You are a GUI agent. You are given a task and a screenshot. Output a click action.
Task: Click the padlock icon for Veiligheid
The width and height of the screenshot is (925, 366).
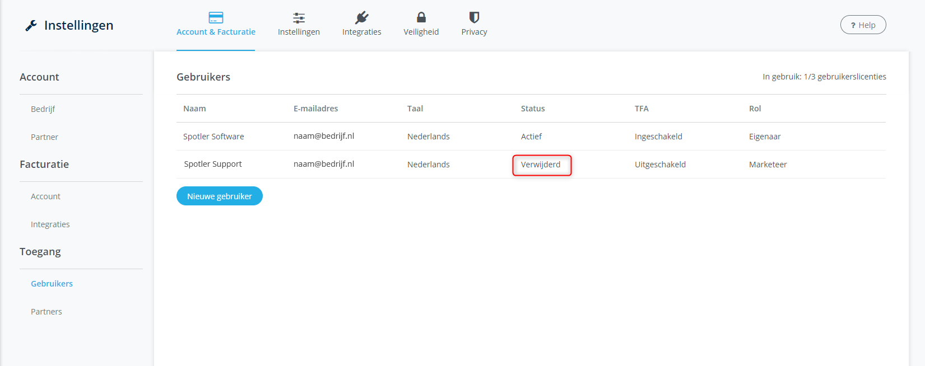point(421,17)
